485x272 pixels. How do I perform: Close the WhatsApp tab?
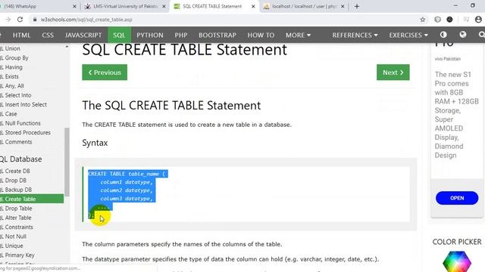coord(74,6)
